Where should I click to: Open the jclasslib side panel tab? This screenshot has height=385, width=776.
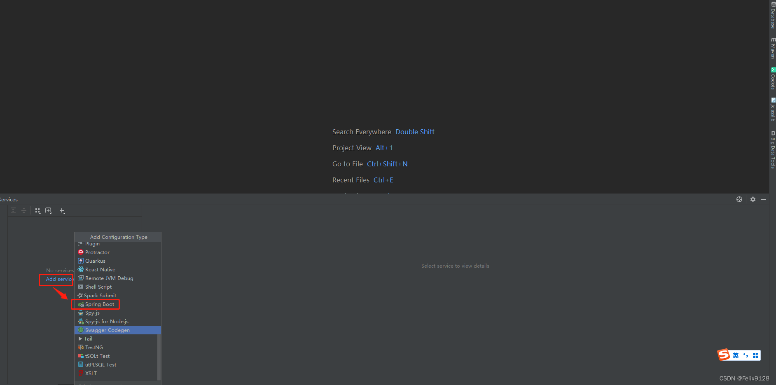(x=773, y=109)
